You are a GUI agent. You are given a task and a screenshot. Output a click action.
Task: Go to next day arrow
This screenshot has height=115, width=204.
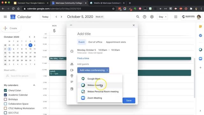62,17
